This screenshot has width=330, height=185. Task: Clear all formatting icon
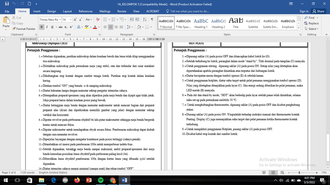pyautogui.click(x=98, y=20)
